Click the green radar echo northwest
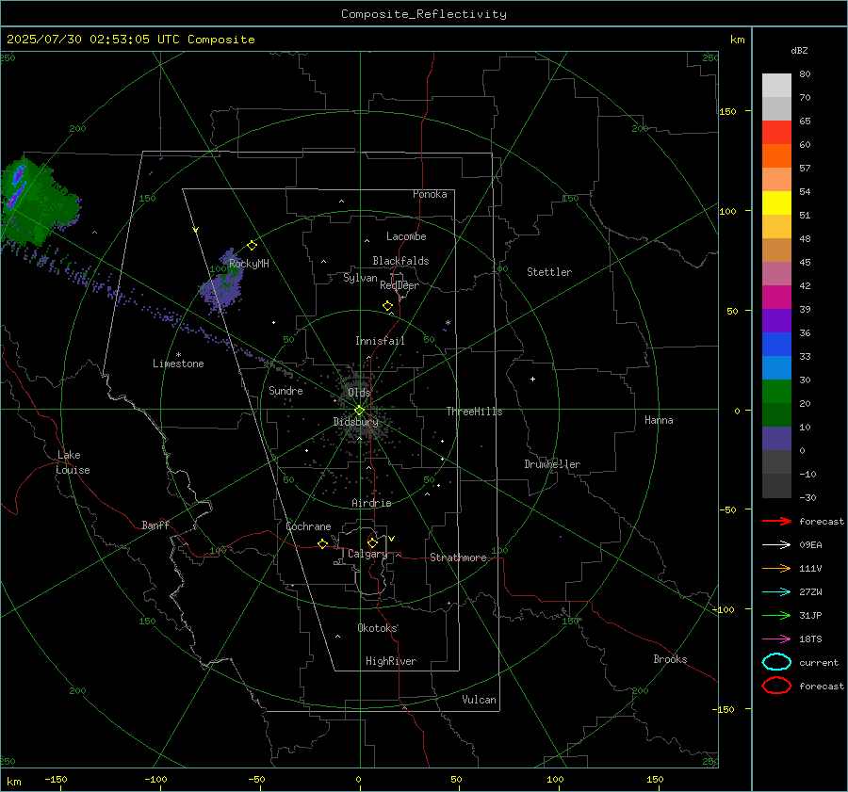 click(41, 202)
